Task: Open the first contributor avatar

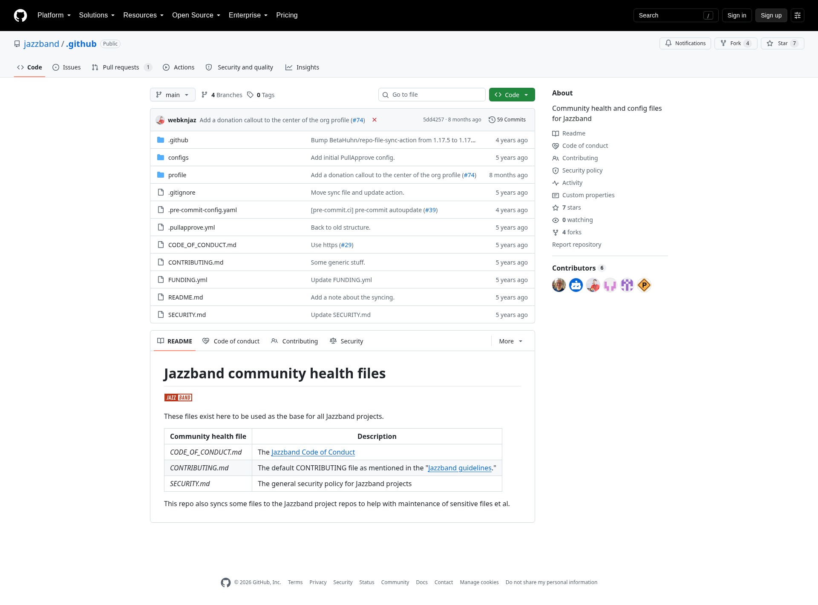Action: (559, 285)
